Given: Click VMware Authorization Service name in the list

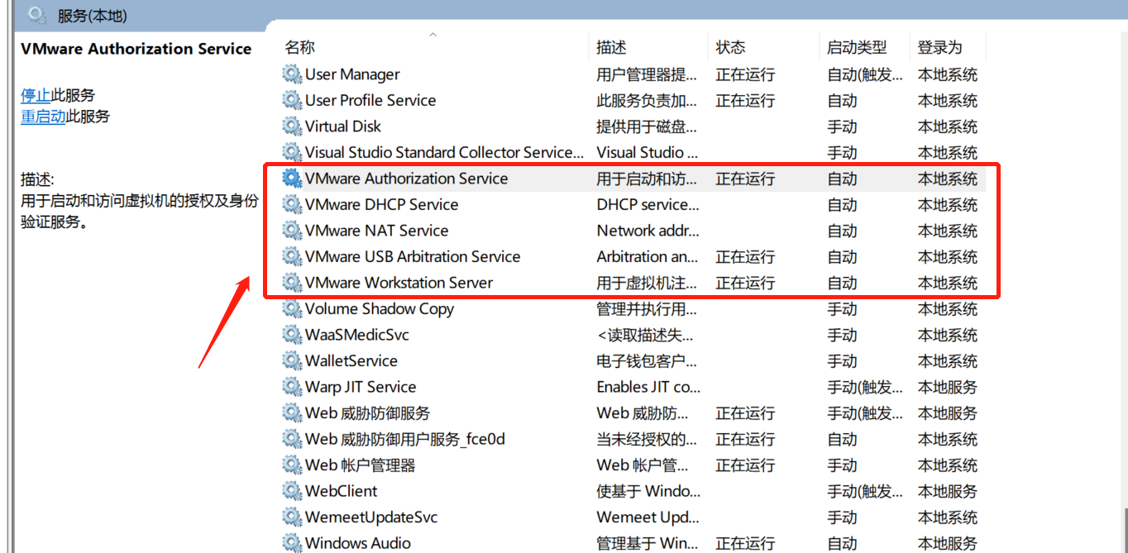Looking at the screenshot, I should 407,179.
